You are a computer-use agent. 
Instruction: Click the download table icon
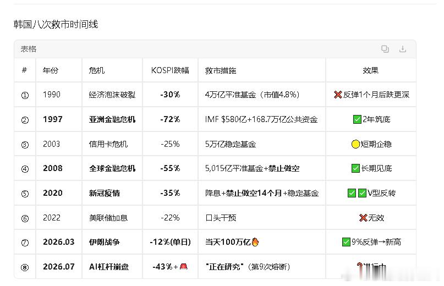click(x=402, y=49)
